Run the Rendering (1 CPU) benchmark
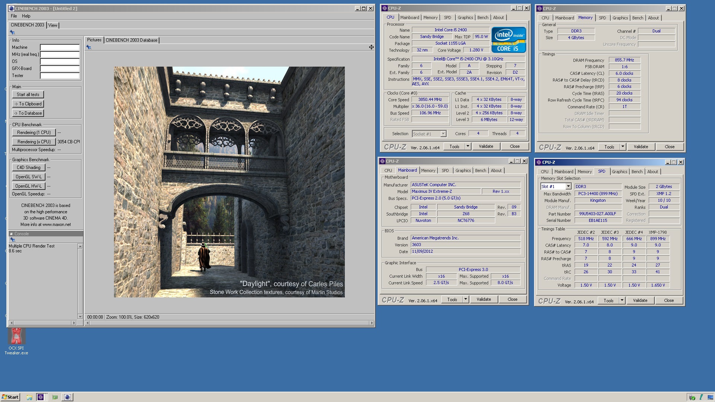 click(34, 133)
